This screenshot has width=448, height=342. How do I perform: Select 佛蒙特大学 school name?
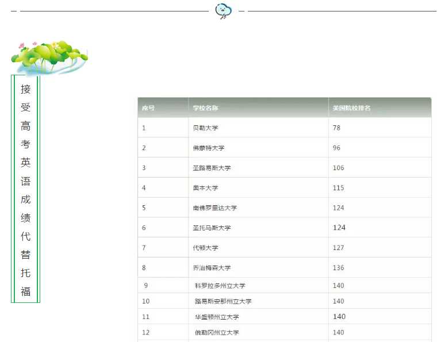208,148
